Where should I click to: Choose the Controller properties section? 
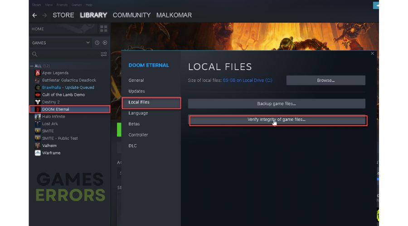pos(138,135)
